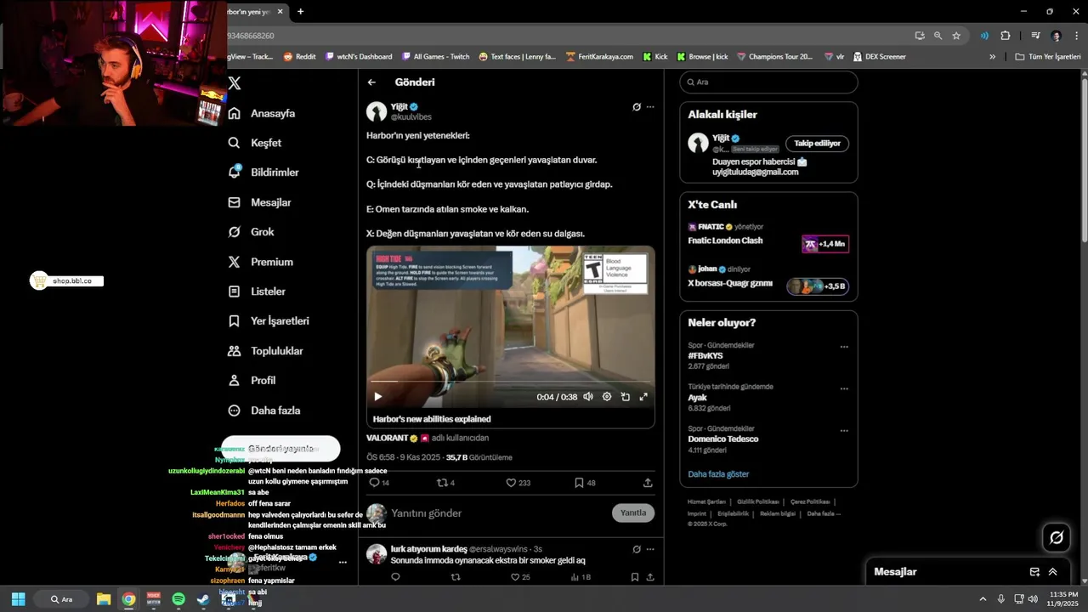
Task: Click the Windows Start button
Action: (18, 599)
